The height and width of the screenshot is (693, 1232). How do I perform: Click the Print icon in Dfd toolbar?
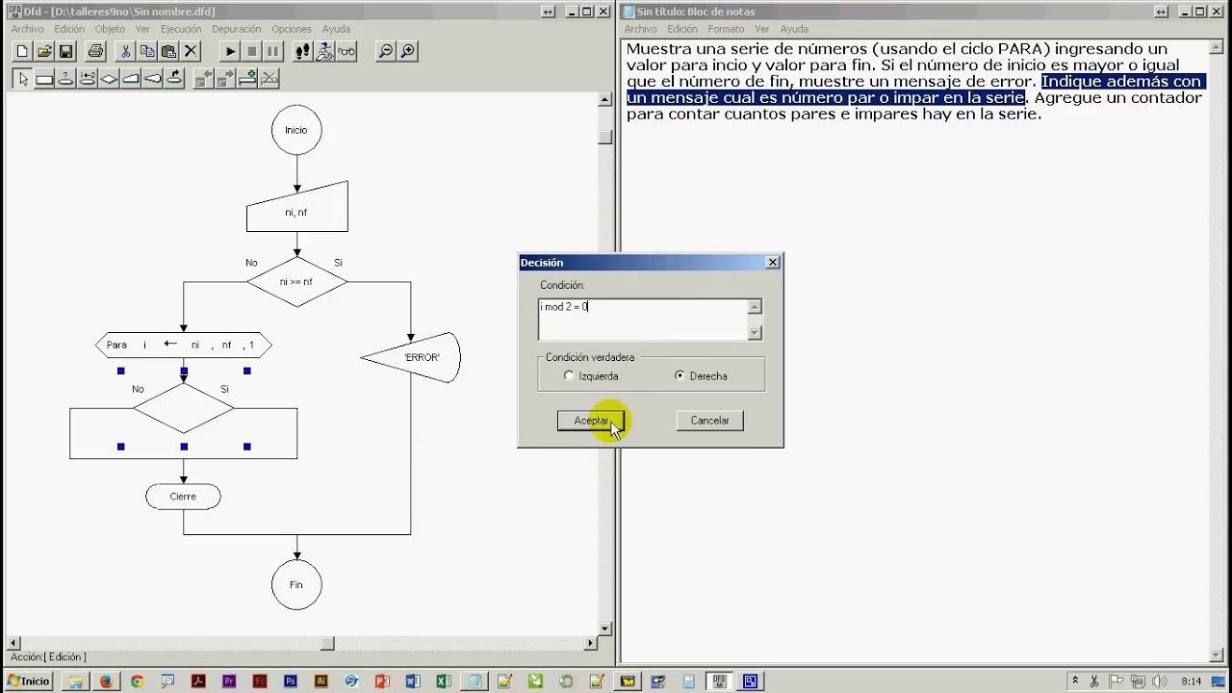(95, 51)
